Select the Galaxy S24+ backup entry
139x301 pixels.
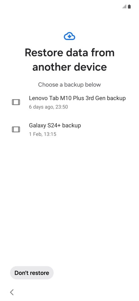(x=69, y=130)
